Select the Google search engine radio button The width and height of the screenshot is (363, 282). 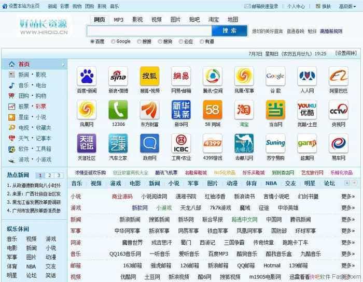coord(113,41)
